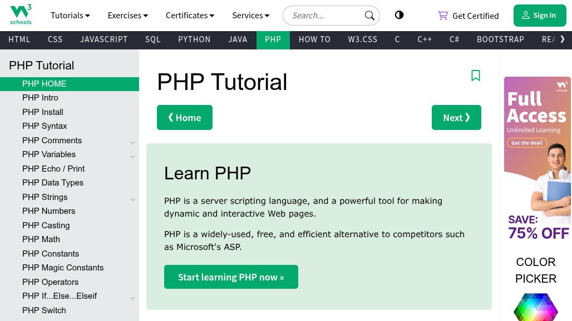Open the Full Access advertisement banner

538,159
